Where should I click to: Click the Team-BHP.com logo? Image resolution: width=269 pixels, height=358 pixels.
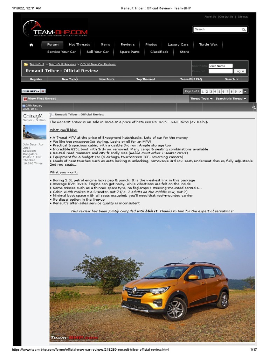click(55, 29)
